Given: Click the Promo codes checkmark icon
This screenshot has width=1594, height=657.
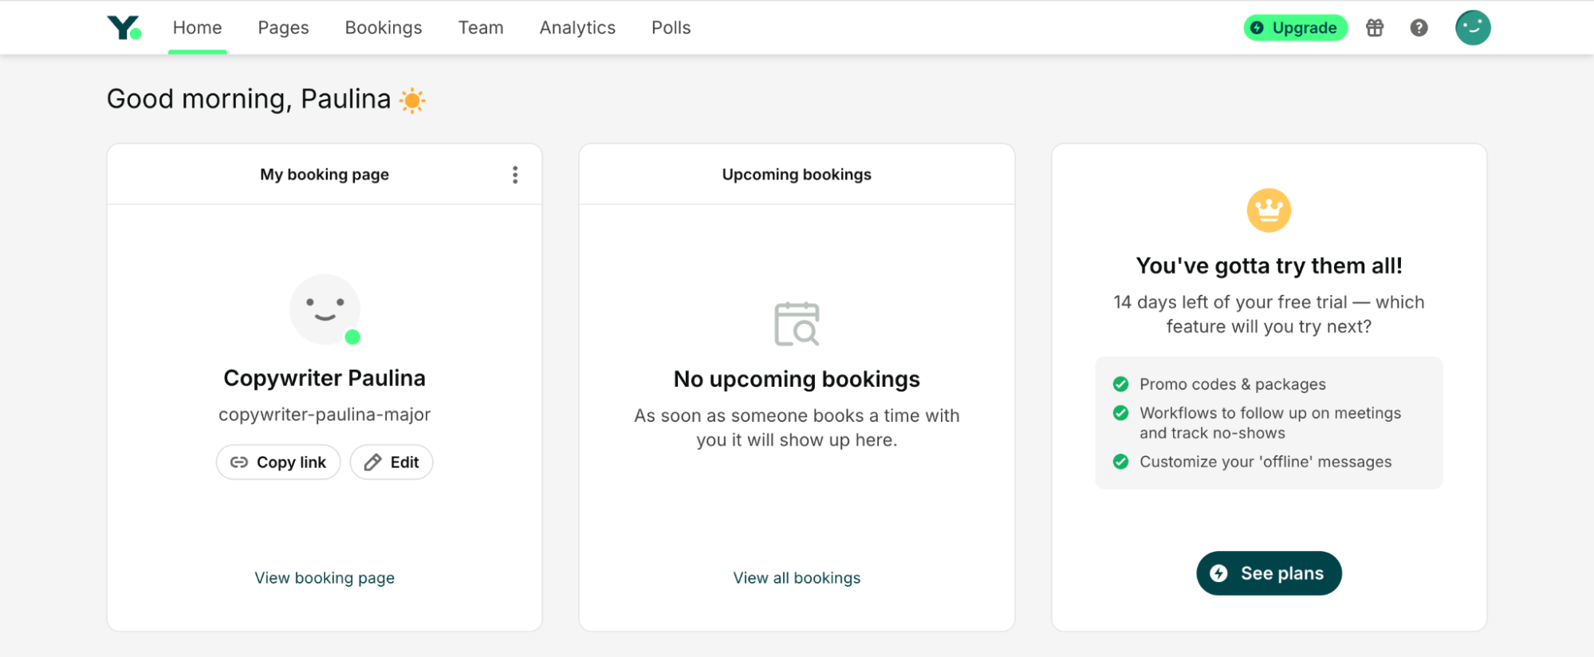Looking at the screenshot, I should pos(1120,384).
